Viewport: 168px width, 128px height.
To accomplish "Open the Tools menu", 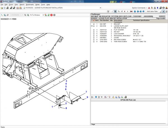I will pyautogui.click(x=43, y=5).
